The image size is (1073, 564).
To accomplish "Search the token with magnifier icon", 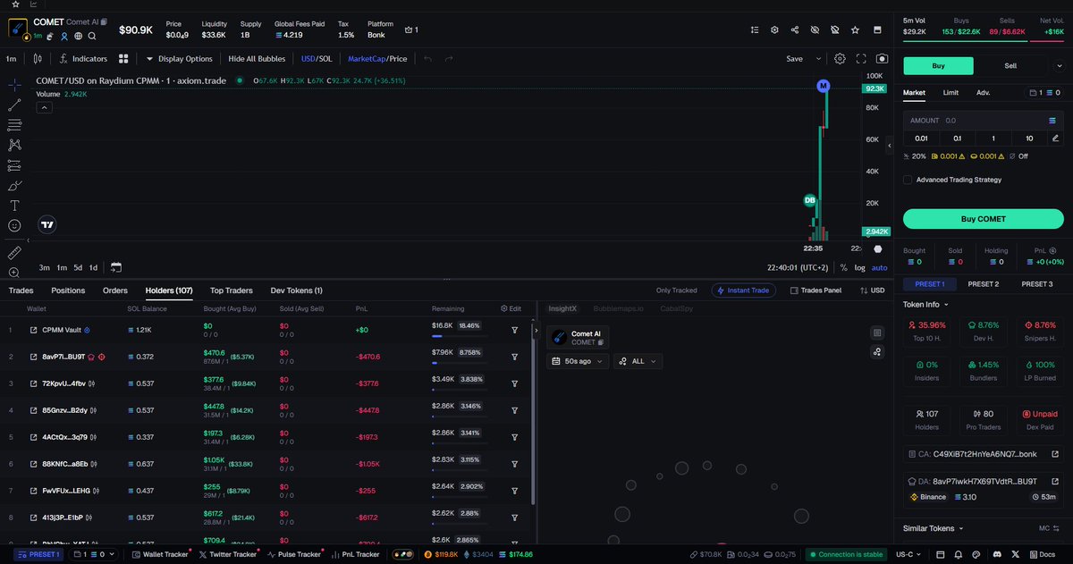I will click(93, 36).
